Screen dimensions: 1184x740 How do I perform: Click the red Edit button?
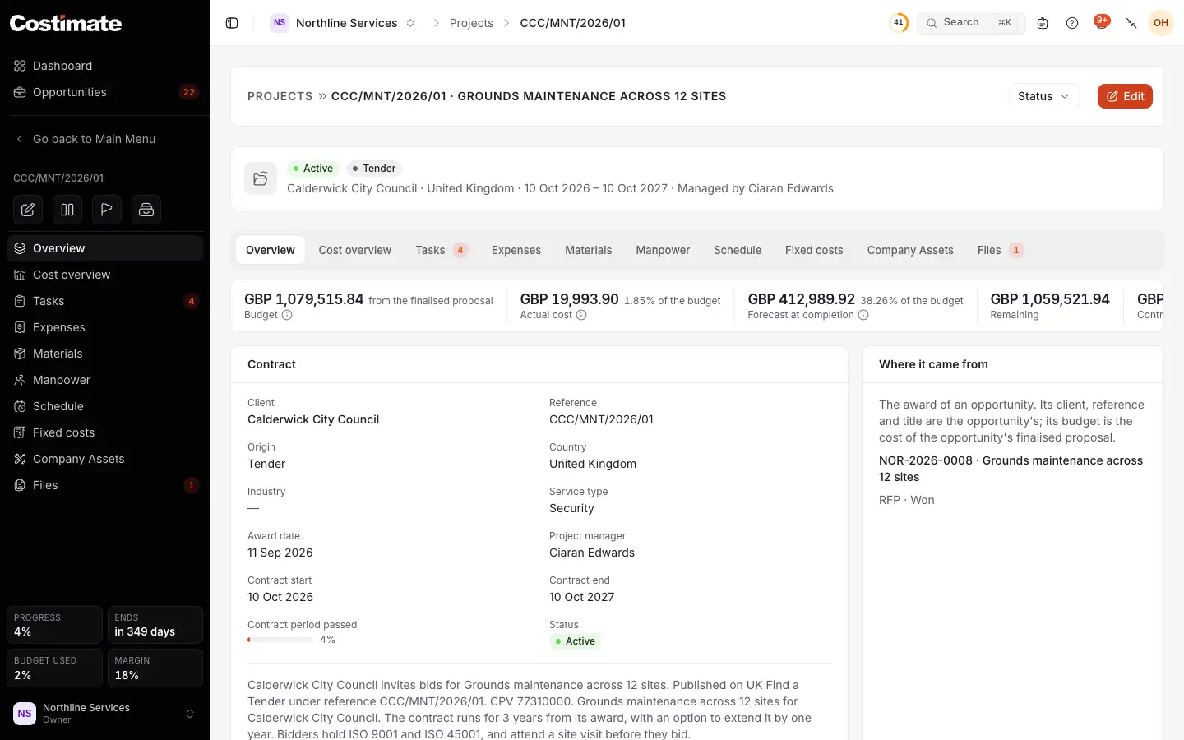[1125, 96]
